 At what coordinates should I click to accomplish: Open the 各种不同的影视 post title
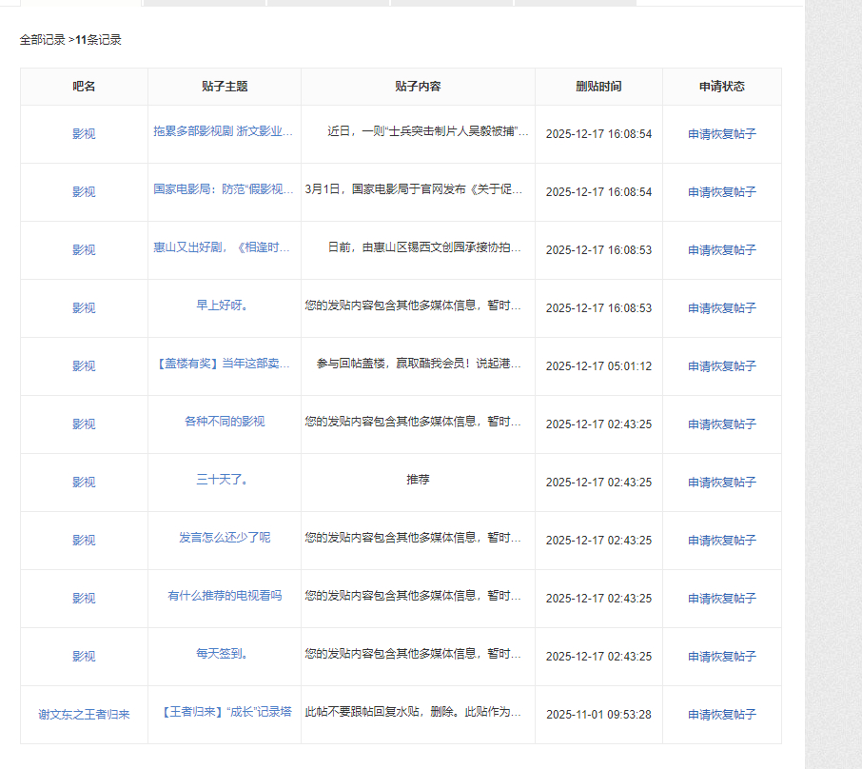pyautogui.click(x=224, y=422)
